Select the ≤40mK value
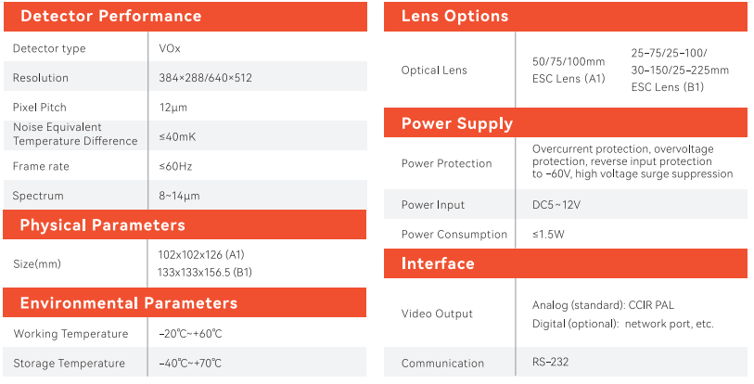The height and width of the screenshot is (384, 754). point(177,137)
